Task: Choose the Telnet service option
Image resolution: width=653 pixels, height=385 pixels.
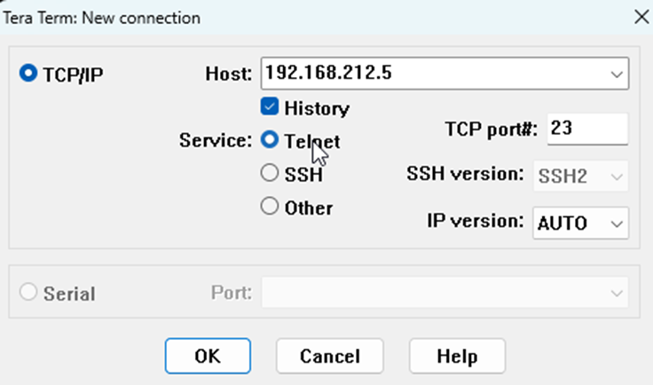Action: (270, 139)
